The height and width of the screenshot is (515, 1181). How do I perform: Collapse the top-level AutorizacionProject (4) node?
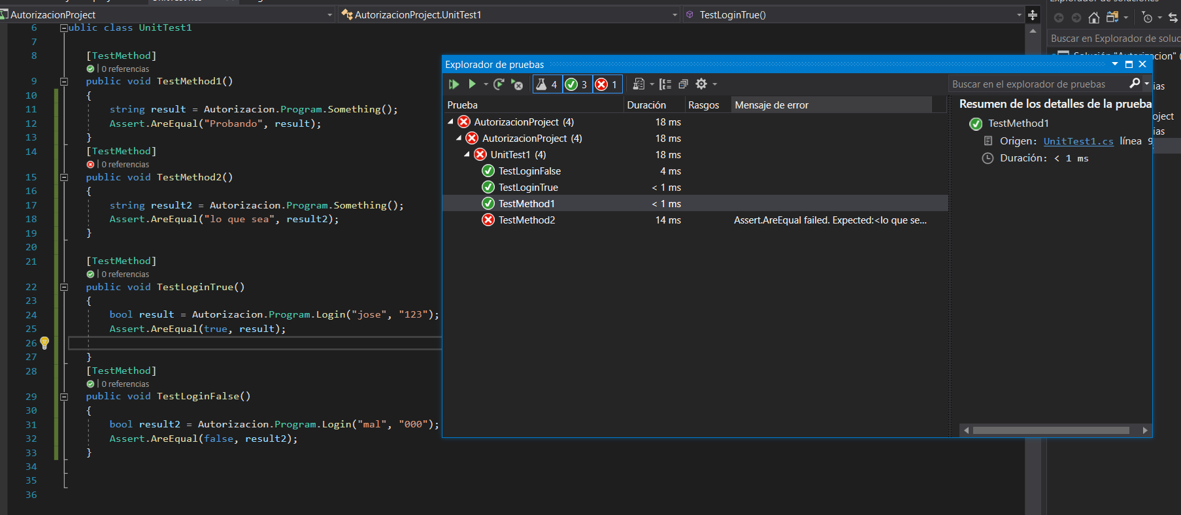[450, 122]
